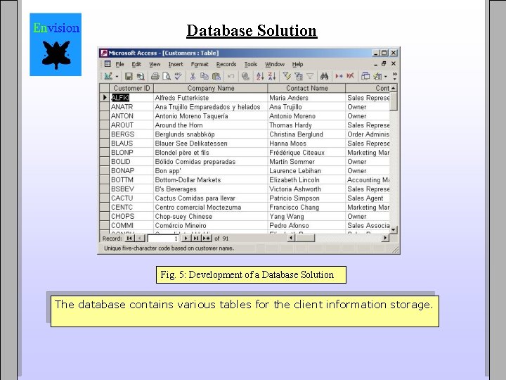Screen dimensions: 506x380
Task: Click the Copy icon
Action: [205, 77]
